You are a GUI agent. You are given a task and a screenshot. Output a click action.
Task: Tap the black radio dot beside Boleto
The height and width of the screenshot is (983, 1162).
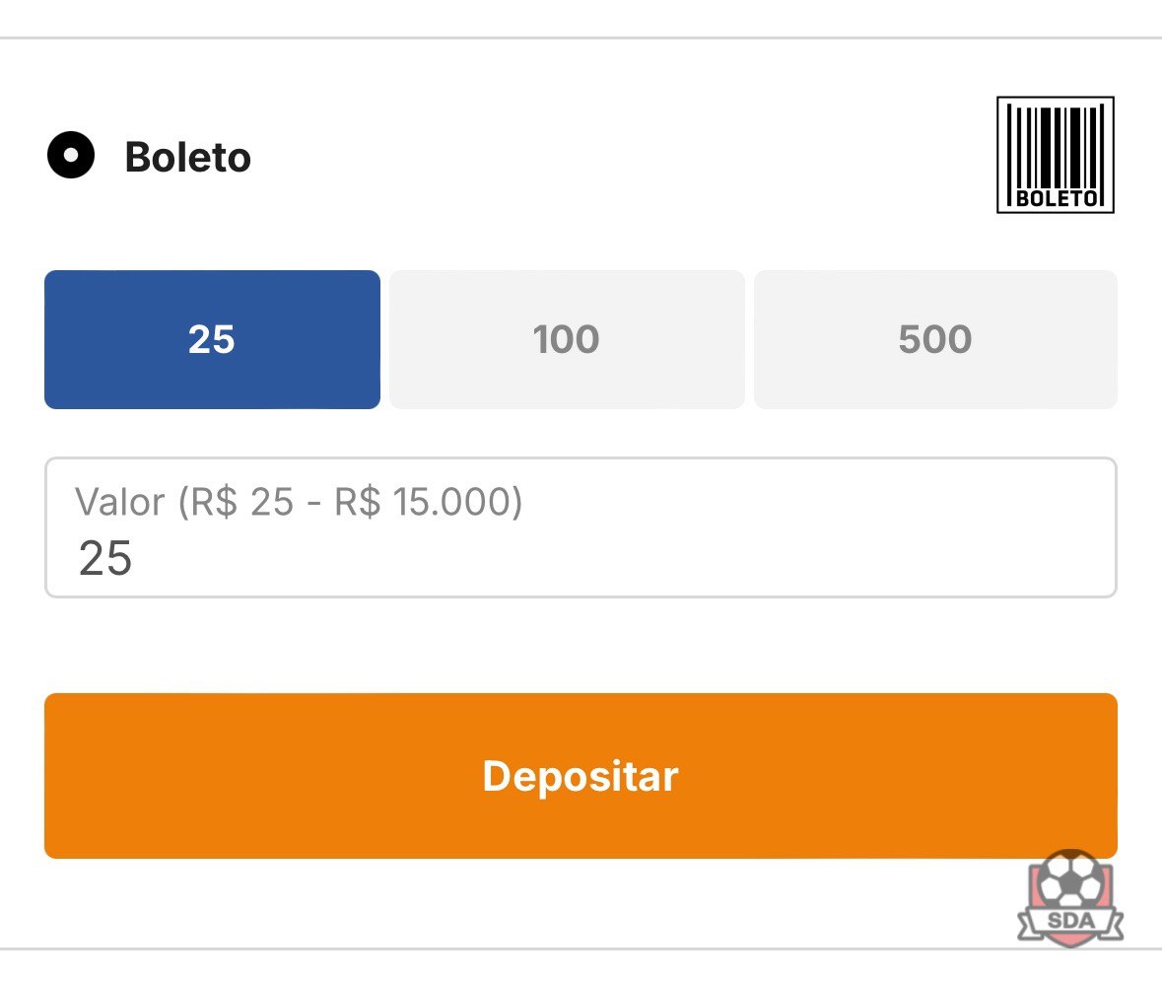tap(71, 155)
